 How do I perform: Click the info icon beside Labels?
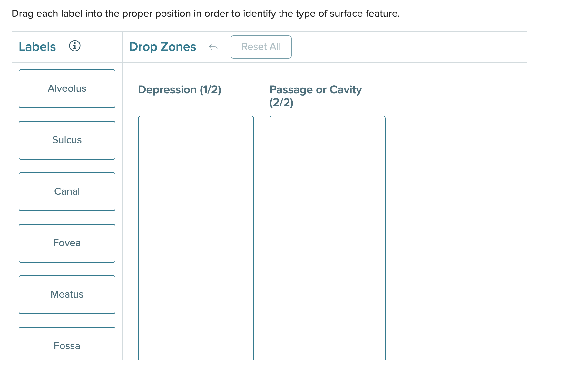click(x=75, y=46)
